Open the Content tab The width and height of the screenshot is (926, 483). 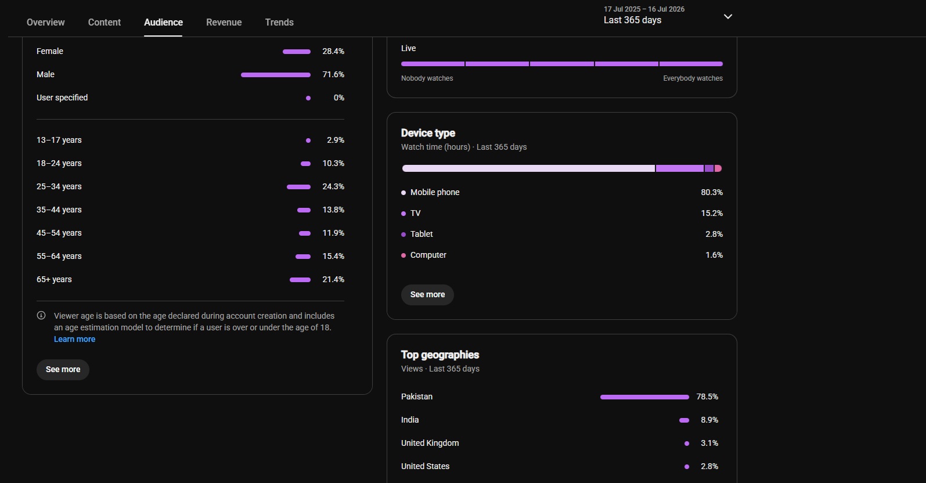105,22
